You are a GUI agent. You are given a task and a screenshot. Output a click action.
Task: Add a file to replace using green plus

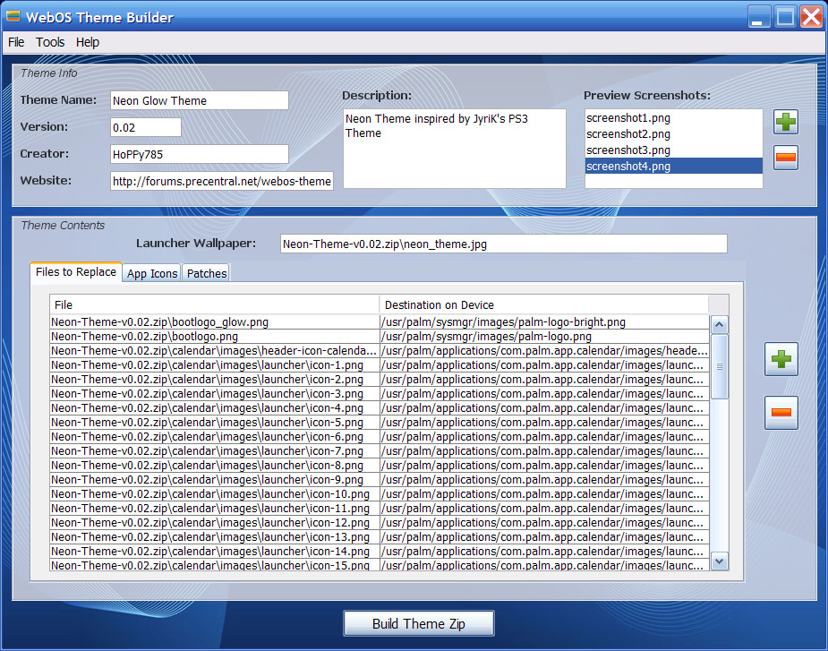tap(781, 360)
